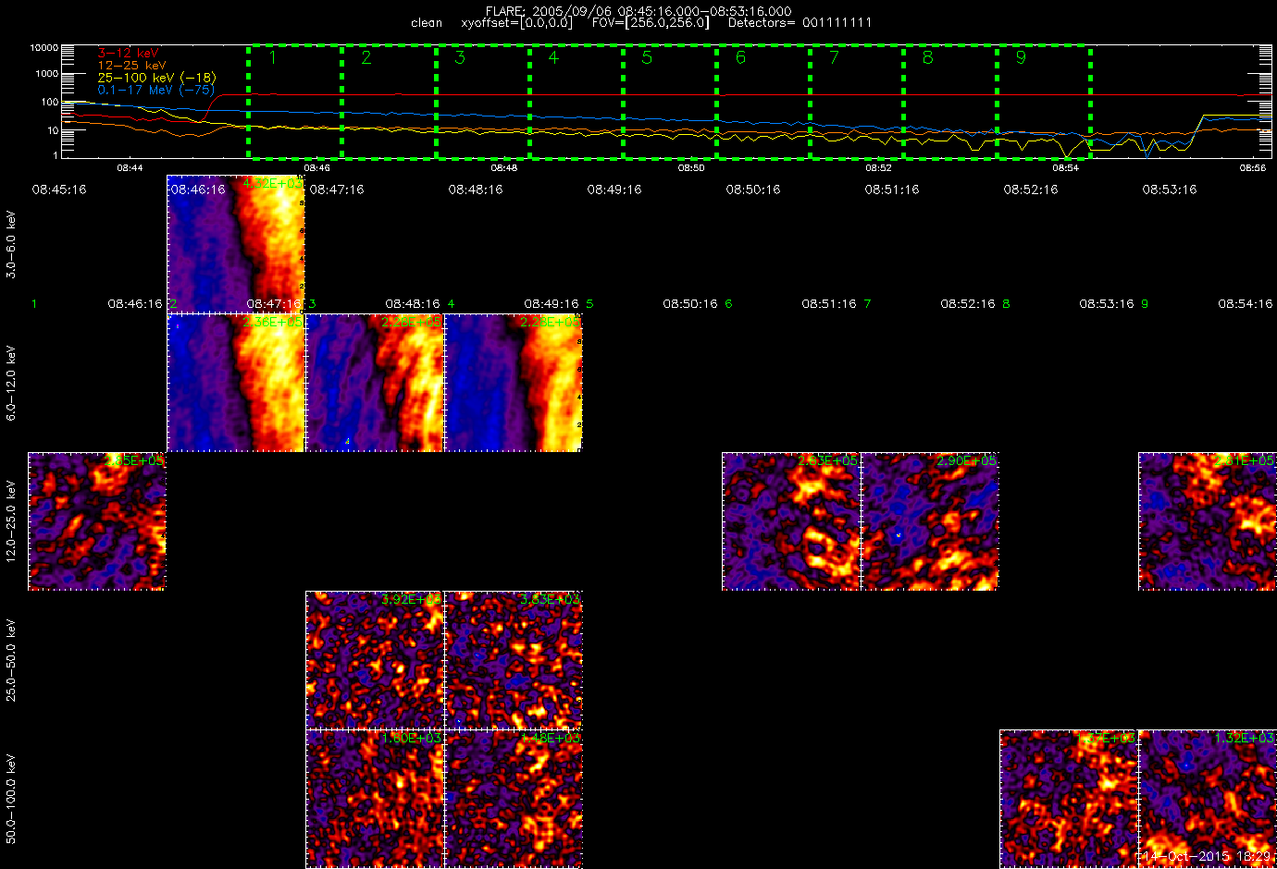Click the orange '12-25 keV' legend entry

click(132, 66)
